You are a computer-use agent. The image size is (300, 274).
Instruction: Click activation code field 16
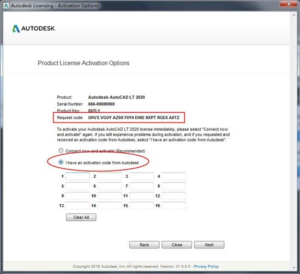point(173,205)
